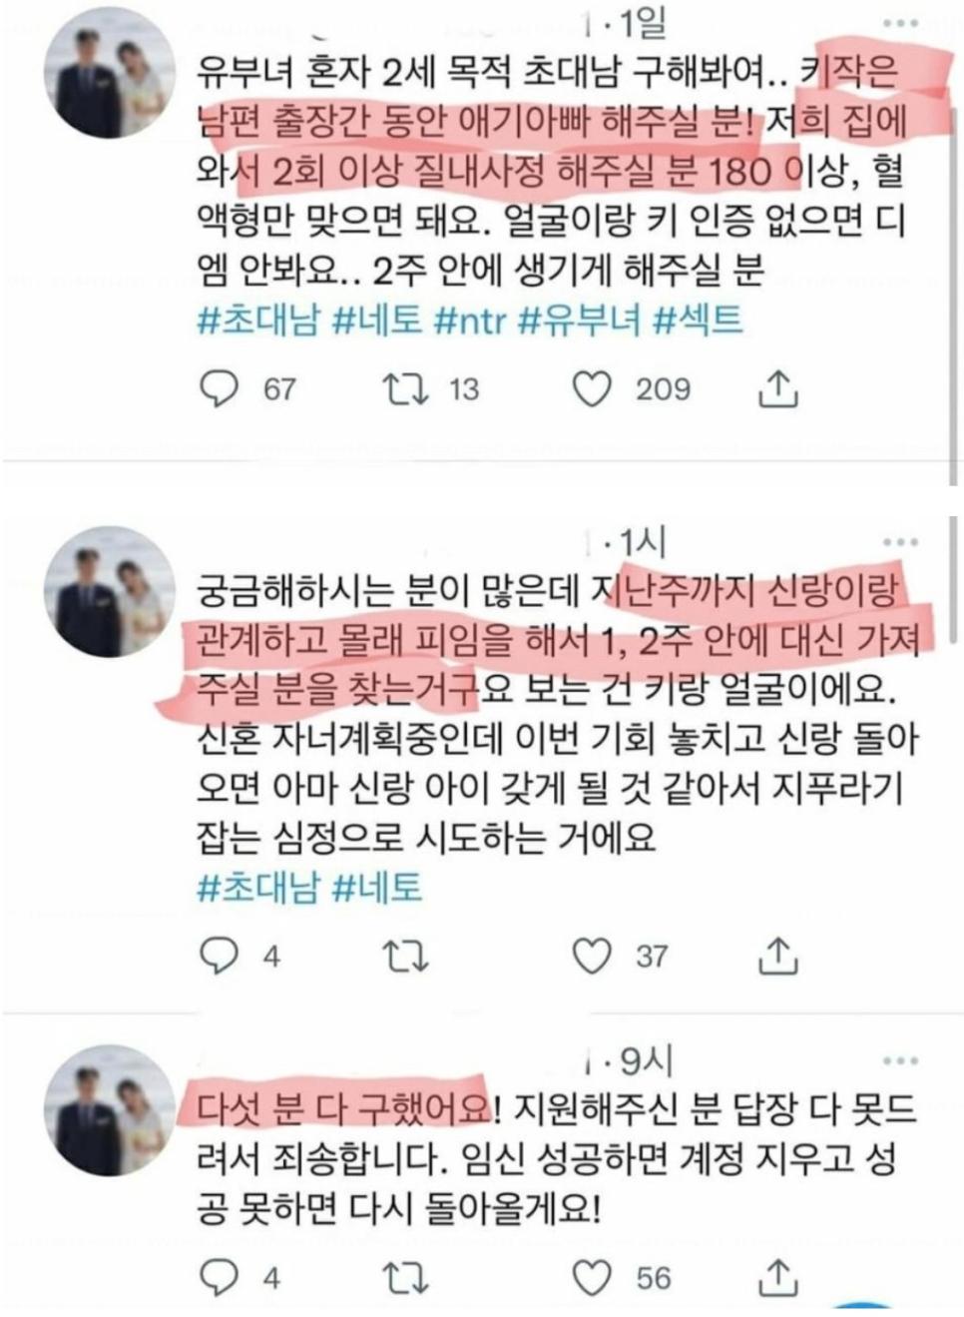
Task: Reply to the tweet with 56 likes
Action: 220,1277
